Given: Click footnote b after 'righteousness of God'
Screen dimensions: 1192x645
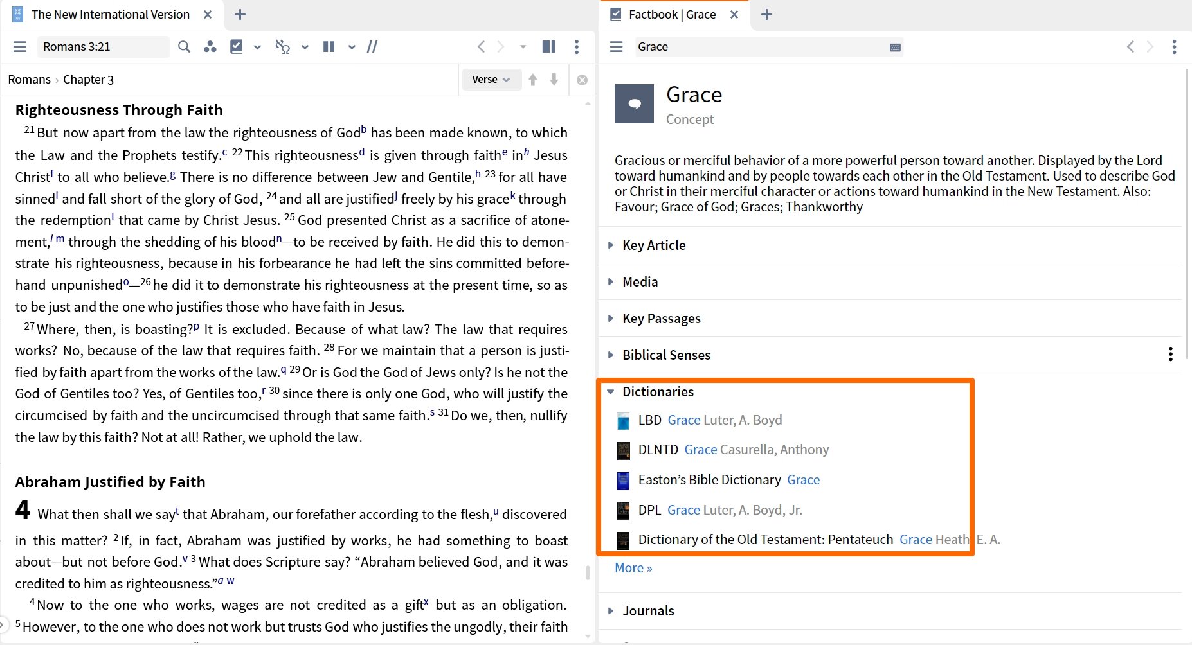Looking at the screenshot, I should point(364,129).
